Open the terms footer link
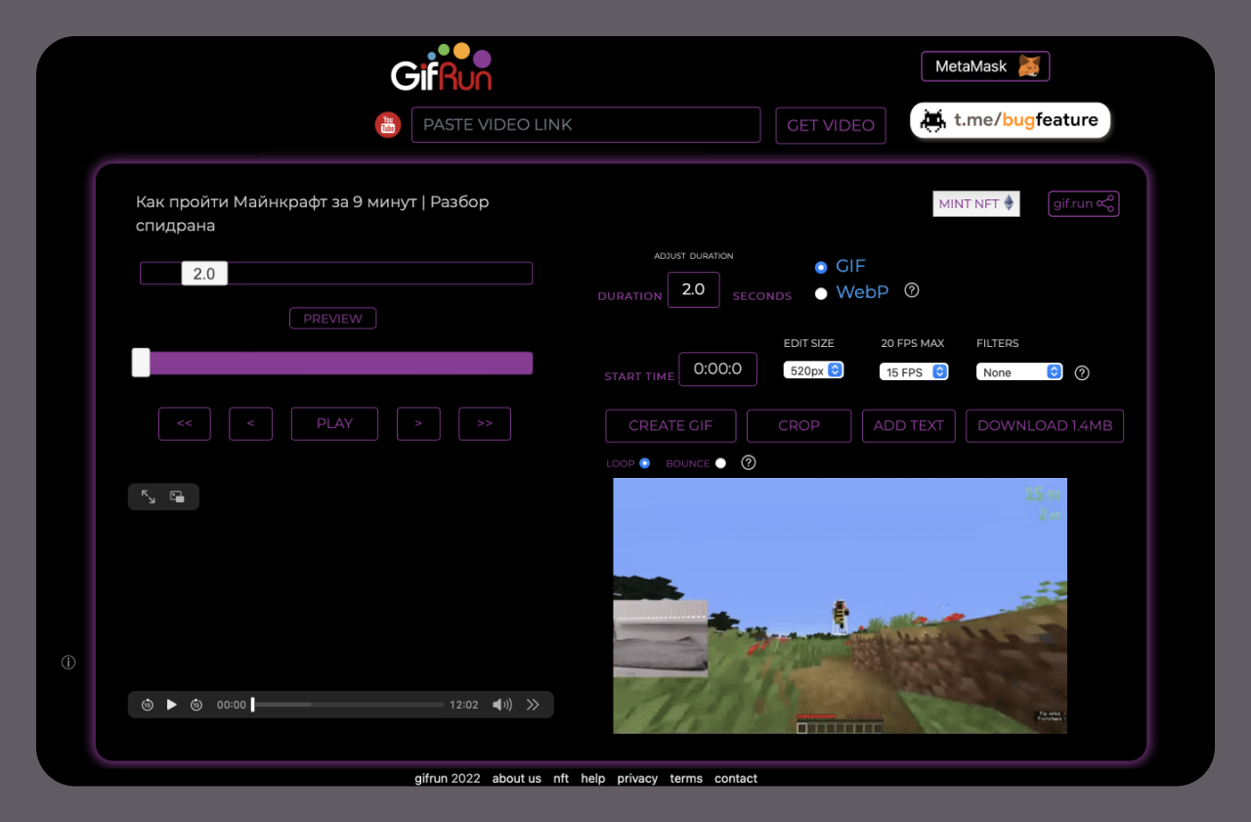Viewport: 1251px width, 822px height. pos(686,779)
